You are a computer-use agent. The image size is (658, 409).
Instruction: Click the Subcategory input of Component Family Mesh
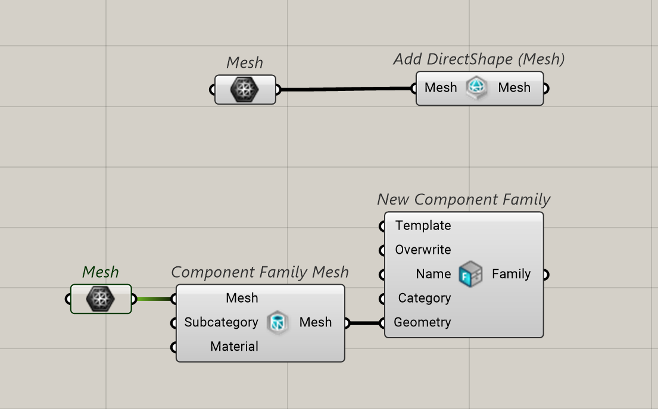pos(221,322)
